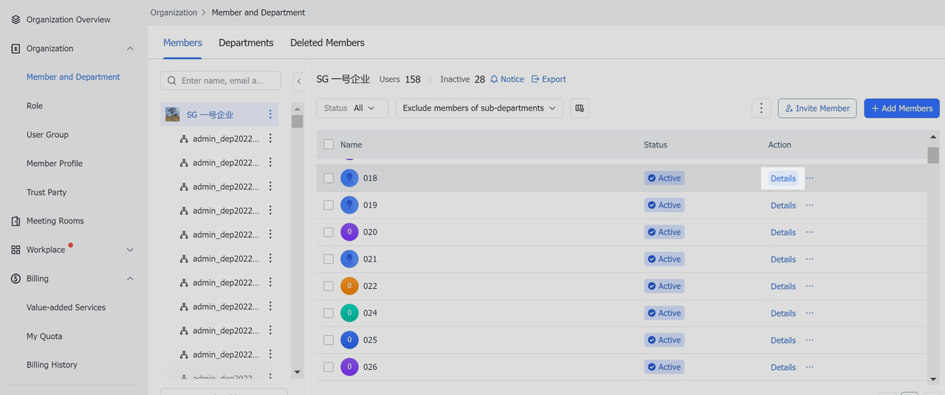Toggle the select-all checkbox in Name header
The image size is (945, 395).
329,144
